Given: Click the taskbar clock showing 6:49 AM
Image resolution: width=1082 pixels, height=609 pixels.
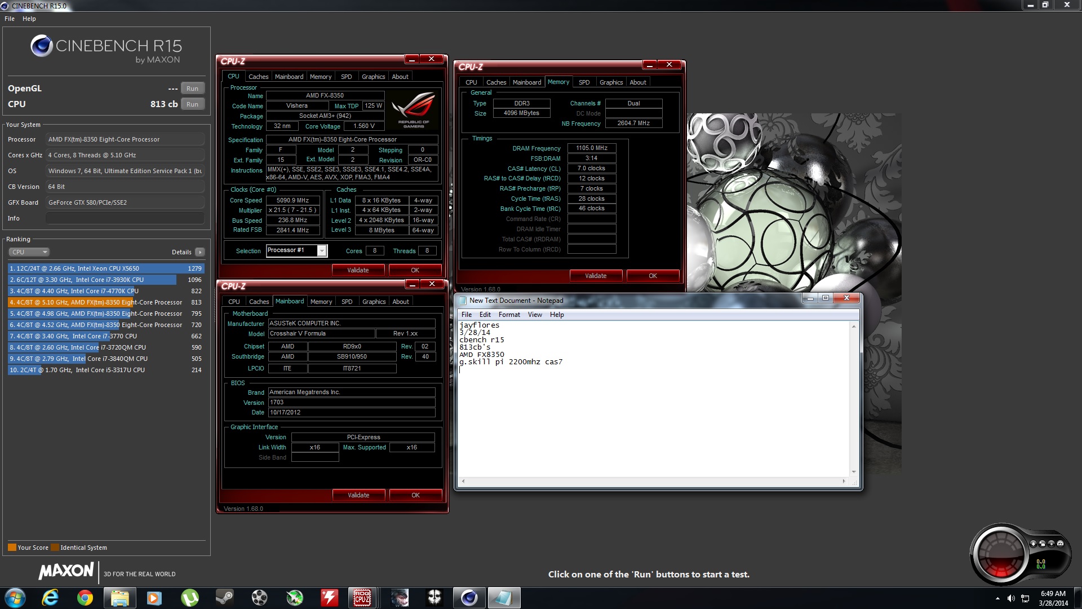Looking at the screenshot, I should tap(1053, 593).
